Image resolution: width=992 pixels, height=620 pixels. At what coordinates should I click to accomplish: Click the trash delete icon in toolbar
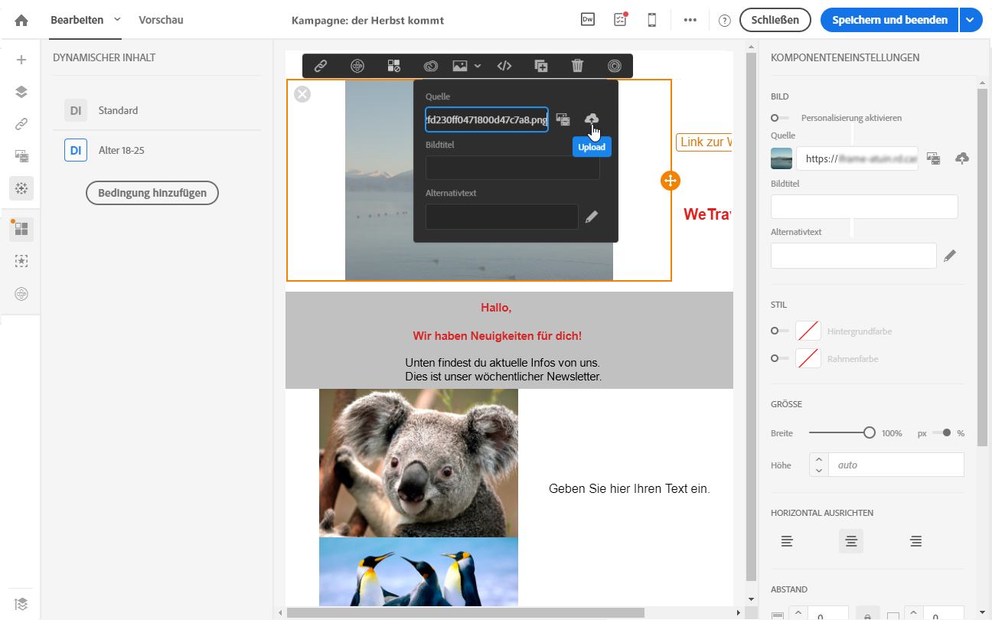(577, 66)
